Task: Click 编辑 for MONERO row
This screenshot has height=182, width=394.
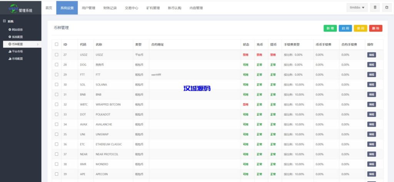Action: click(x=371, y=164)
